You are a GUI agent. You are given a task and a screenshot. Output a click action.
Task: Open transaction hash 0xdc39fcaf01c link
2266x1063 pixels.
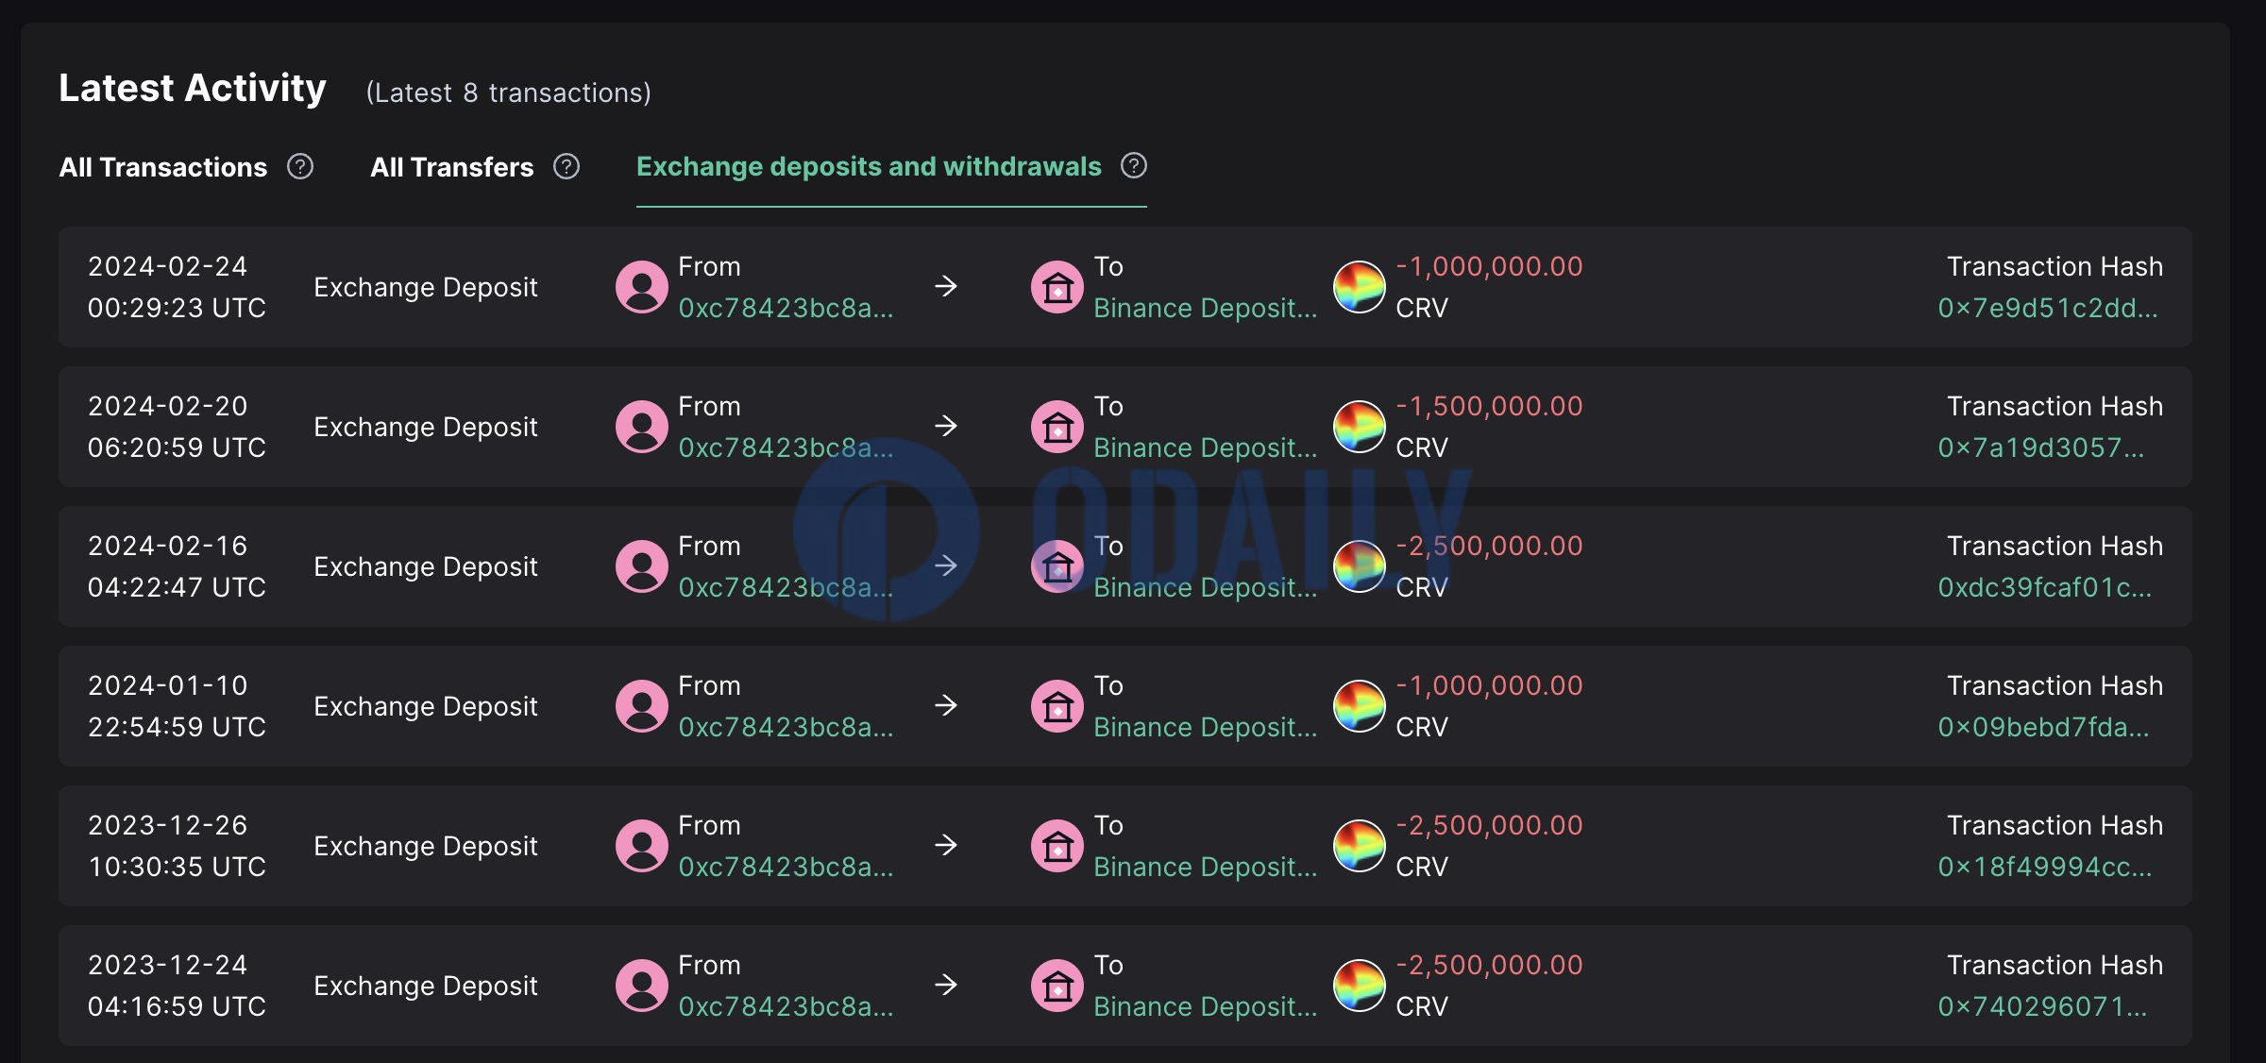(x=2045, y=587)
